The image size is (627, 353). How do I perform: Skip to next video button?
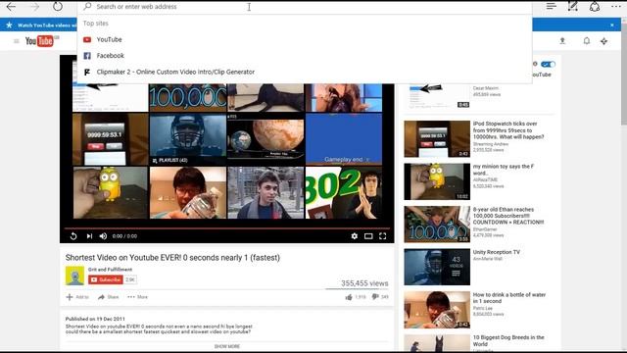tap(89, 236)
